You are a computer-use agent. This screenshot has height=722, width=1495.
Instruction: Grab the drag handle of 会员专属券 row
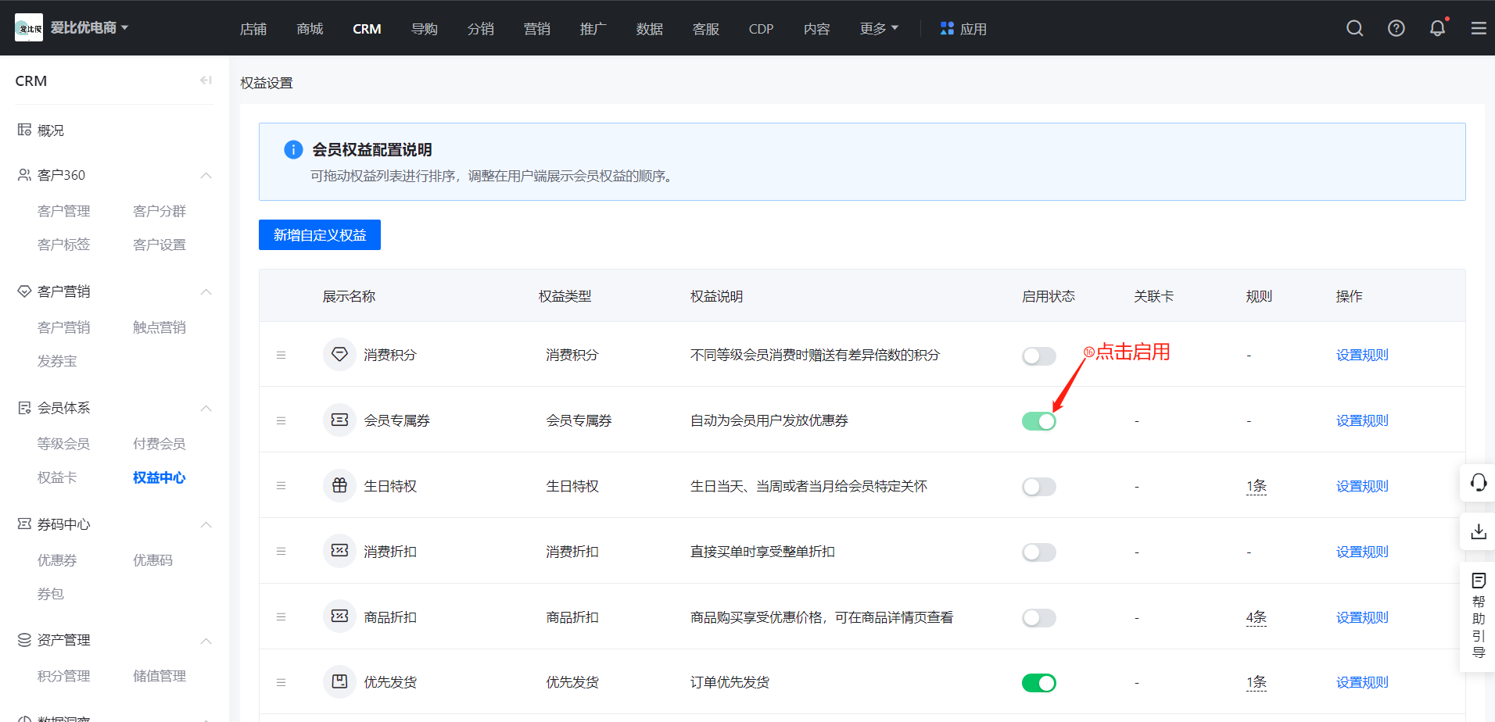(281, 420)
